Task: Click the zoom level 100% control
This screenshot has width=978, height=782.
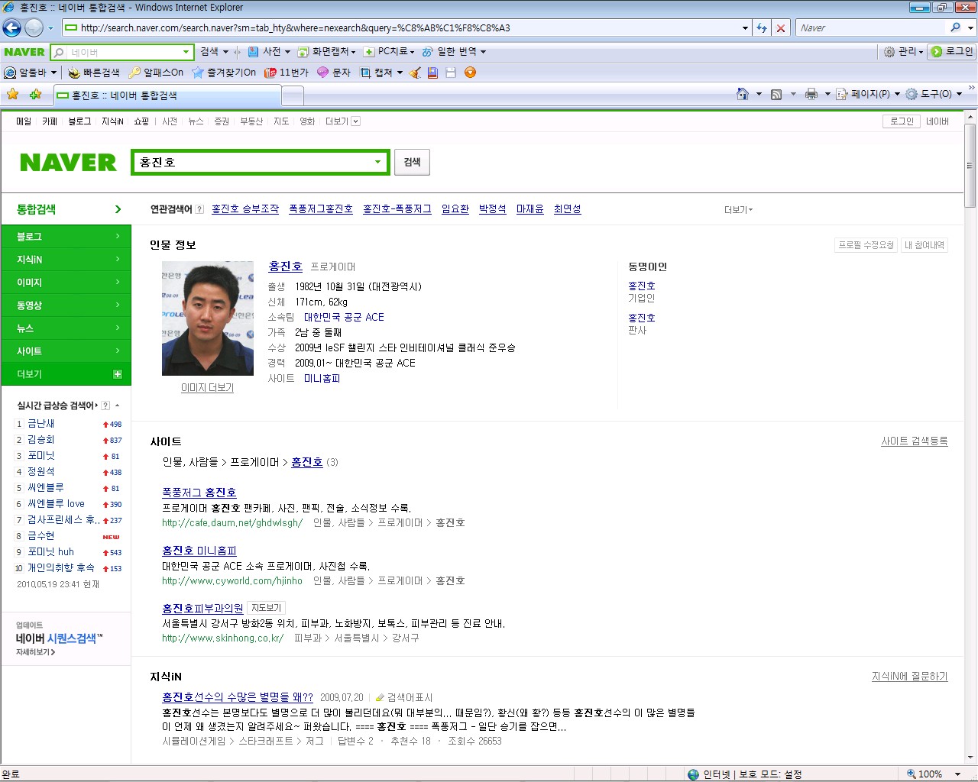Action: pyautogui.click(x=934, y=774)
